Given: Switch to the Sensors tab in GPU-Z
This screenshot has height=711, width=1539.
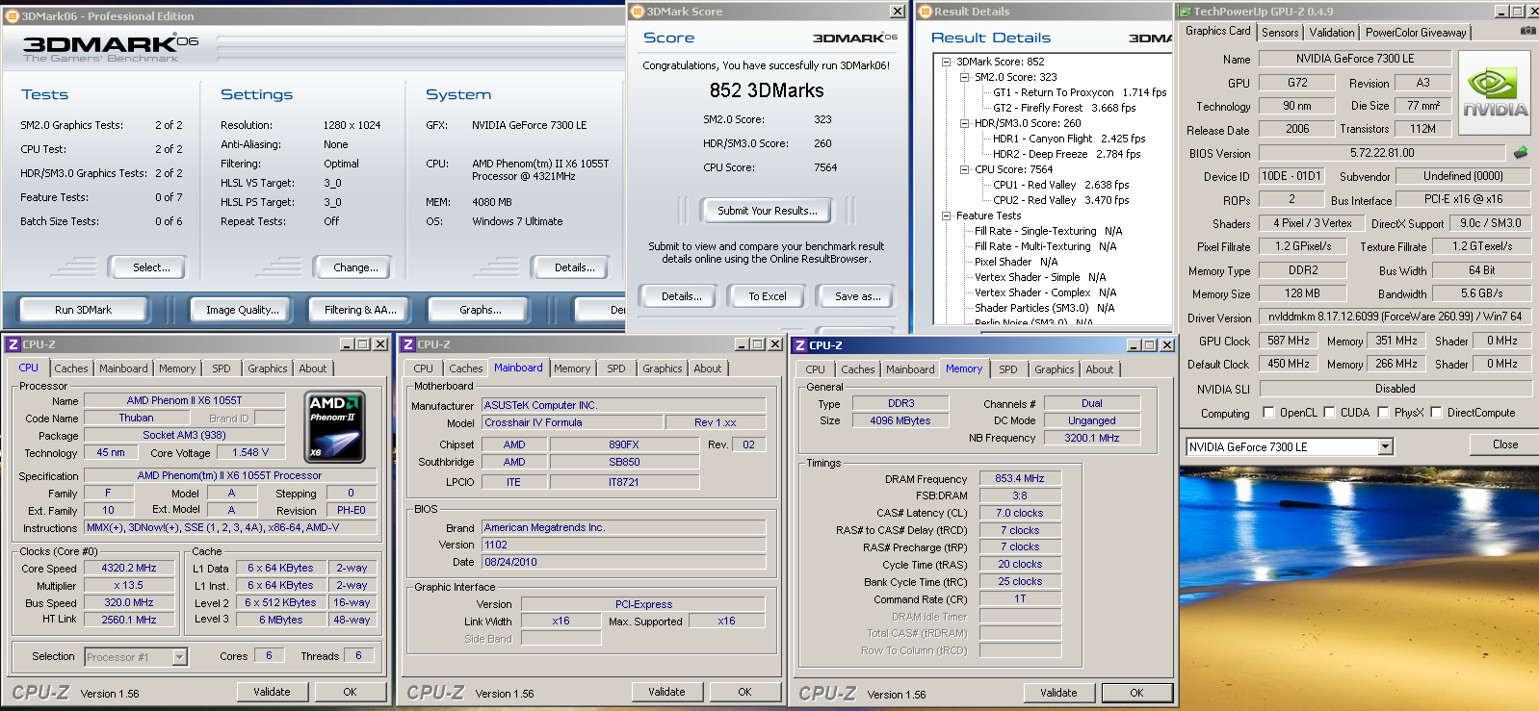Looking at the screenshot, I should pos(1280,33).
